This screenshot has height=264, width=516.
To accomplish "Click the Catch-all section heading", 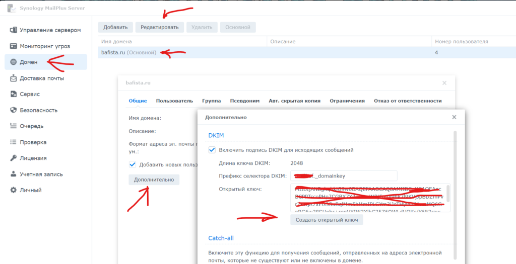I will coord(221,238).
